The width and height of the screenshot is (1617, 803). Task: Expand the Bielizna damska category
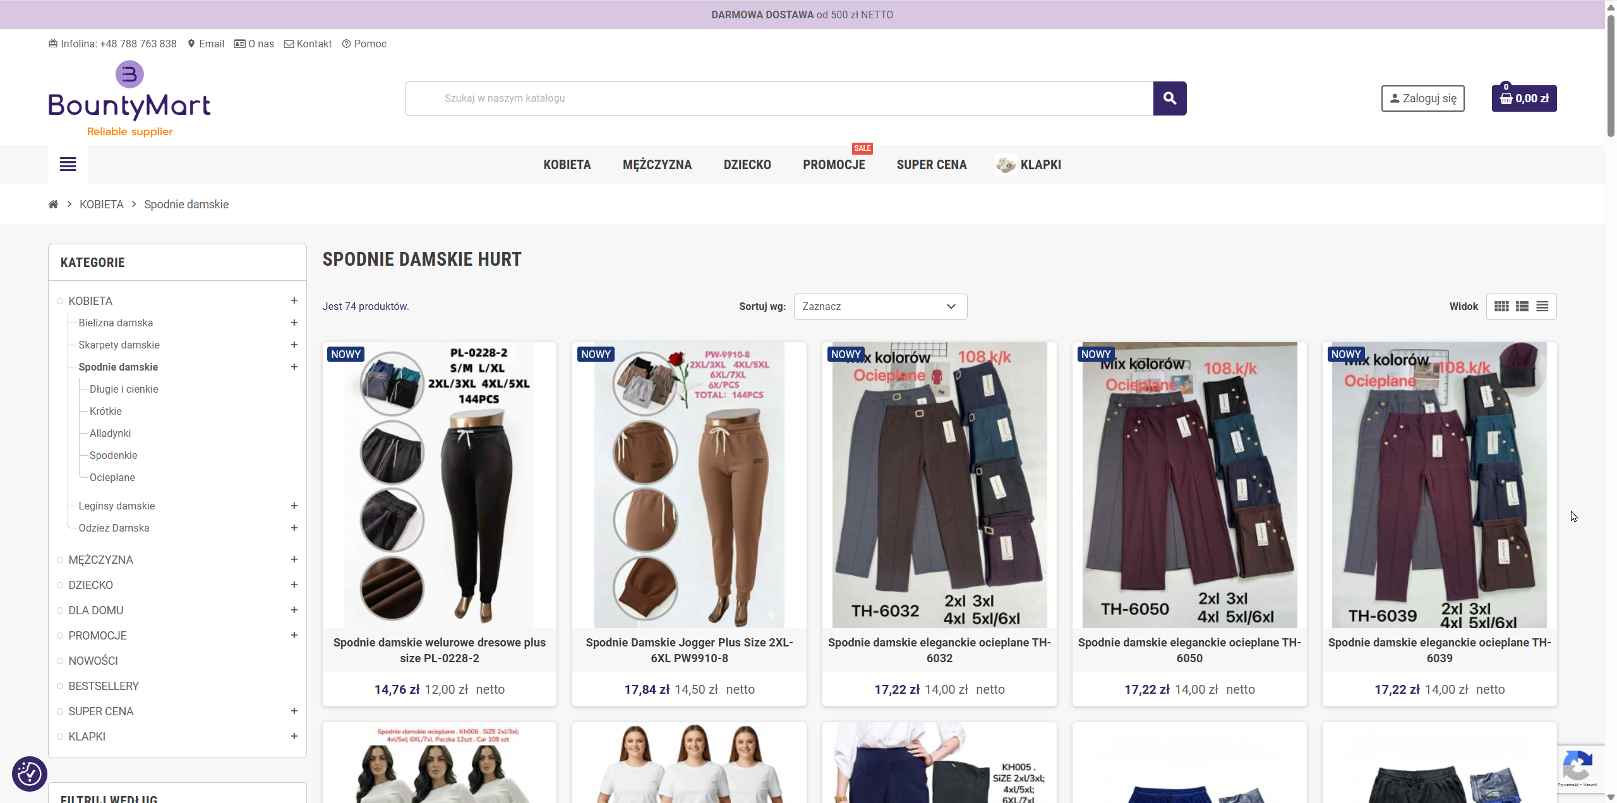click(x=294, y=323)
